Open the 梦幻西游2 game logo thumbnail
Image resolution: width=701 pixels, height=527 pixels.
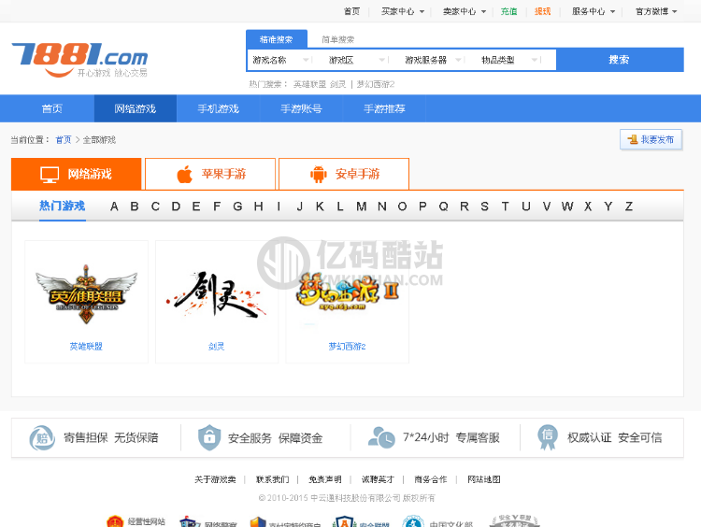[348, 292]
